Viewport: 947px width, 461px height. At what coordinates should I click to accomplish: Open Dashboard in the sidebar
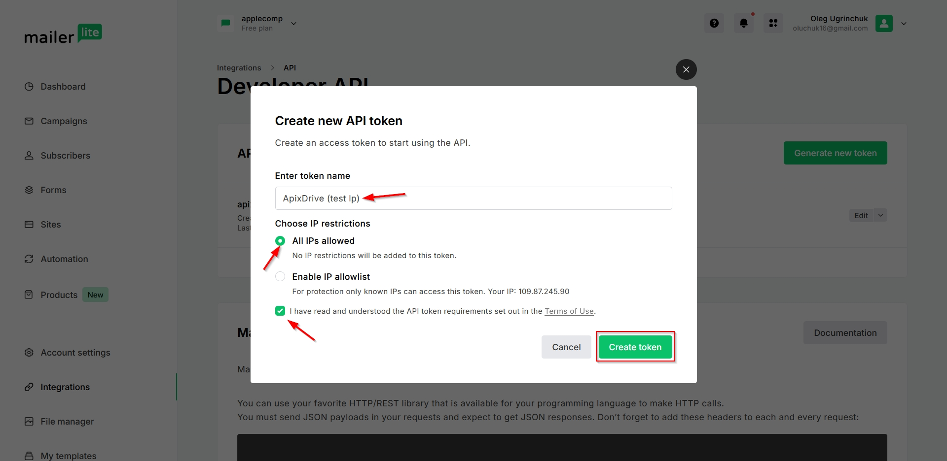tap(63, 87)
